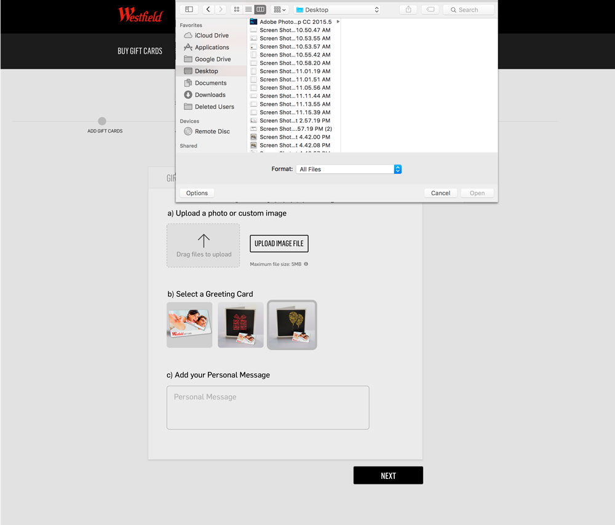615x525 pixels.
Task: Open the Buy Gift Cards menu item
Action: (140, 51)
